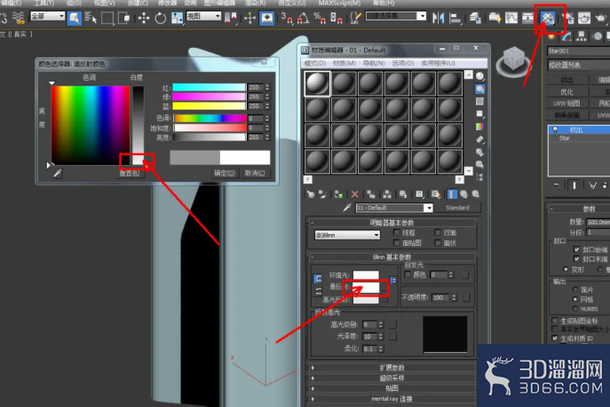Toggle 封口始端 (Cap Start) checkbox
The image size is (610, 407).
pyautogui.click(x=576, y=249)
